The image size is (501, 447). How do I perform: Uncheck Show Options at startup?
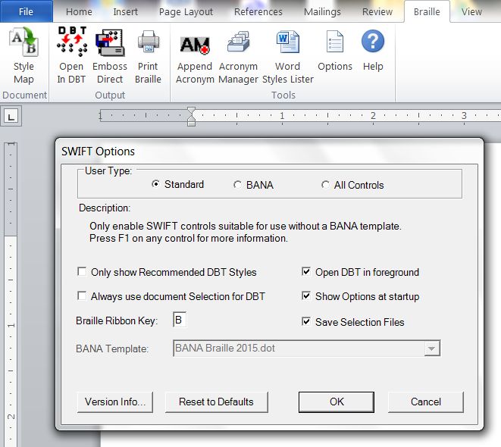pyautogui.click(x=305, y=295)
